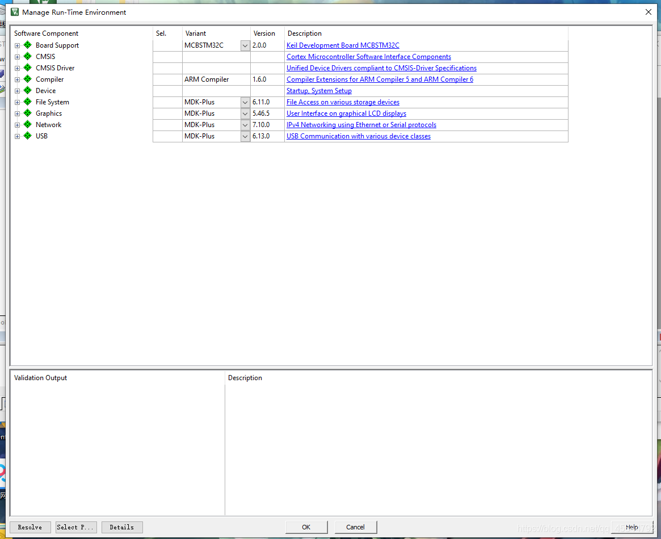Click the version 1.6.0 cell
The width and height of the screenshot is (661, 539).
(267, 79)
